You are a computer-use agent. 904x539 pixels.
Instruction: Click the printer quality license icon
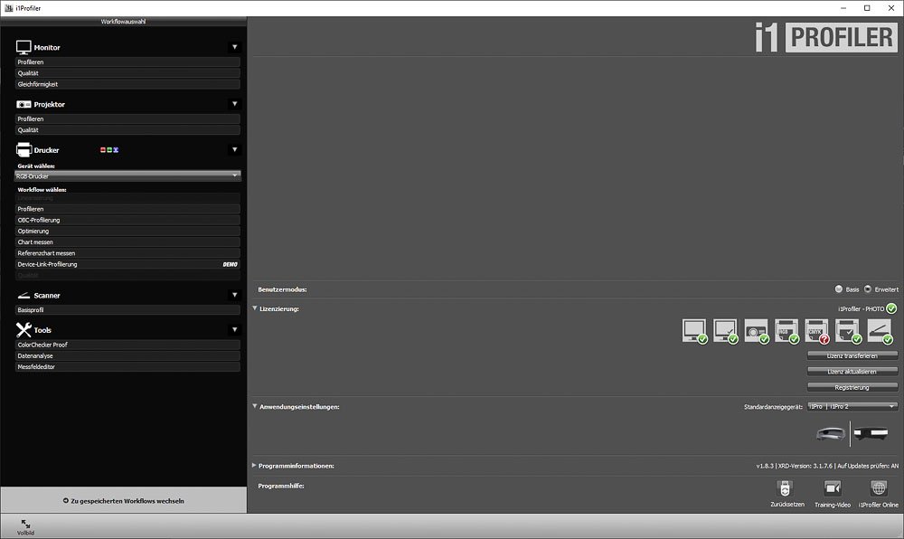[x=848, y=331]
